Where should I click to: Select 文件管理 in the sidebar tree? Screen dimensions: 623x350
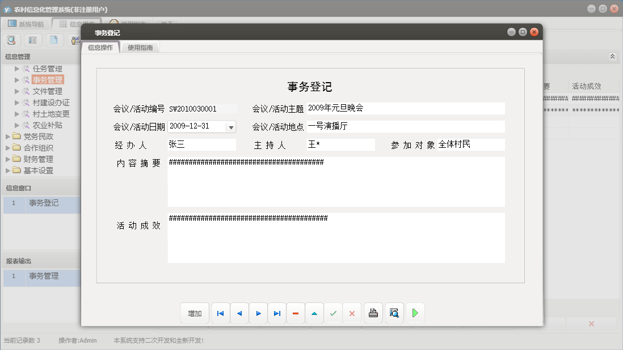(x=48, y=91)
